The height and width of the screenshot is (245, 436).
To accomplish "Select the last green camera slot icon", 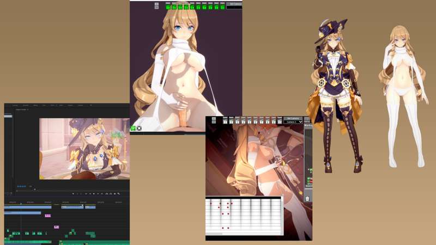I will coord(223,7).
